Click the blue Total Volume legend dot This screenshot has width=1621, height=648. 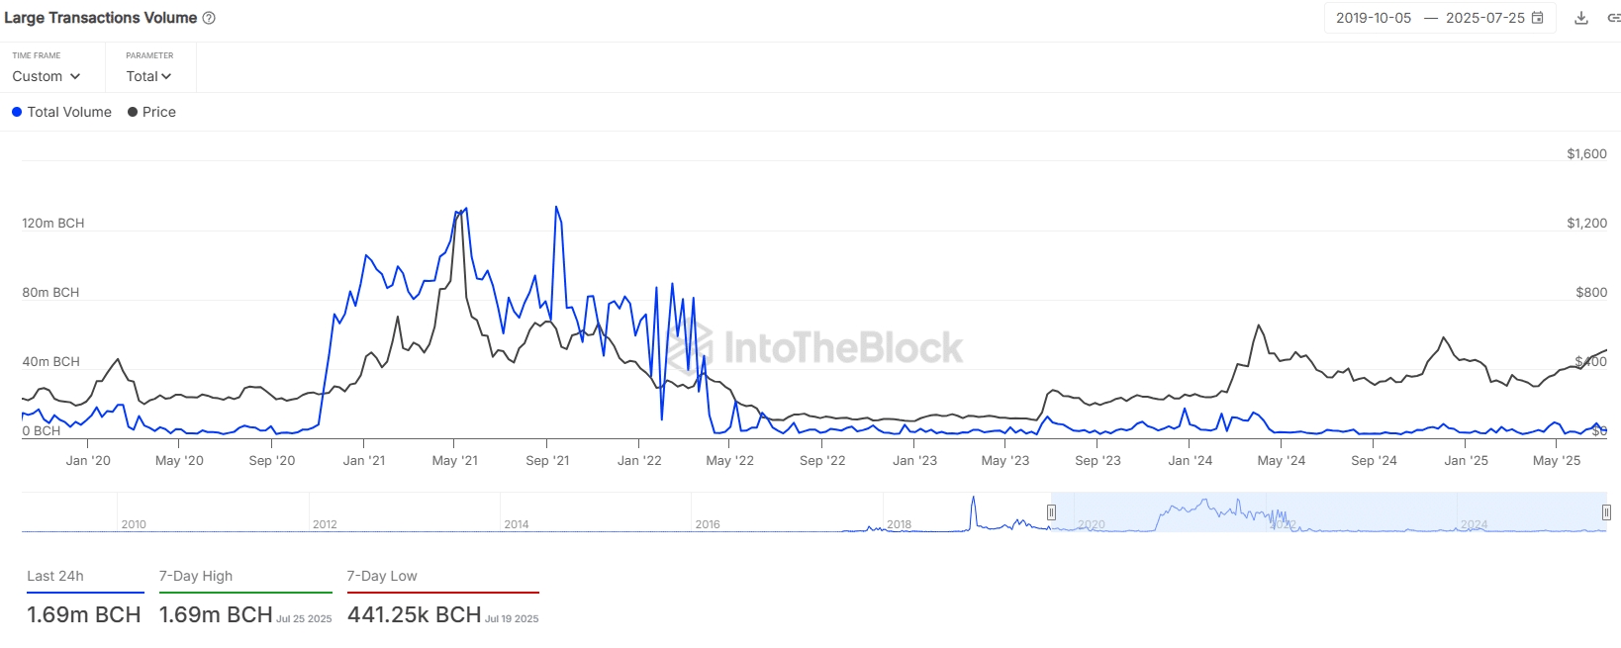tap(17, 112)
